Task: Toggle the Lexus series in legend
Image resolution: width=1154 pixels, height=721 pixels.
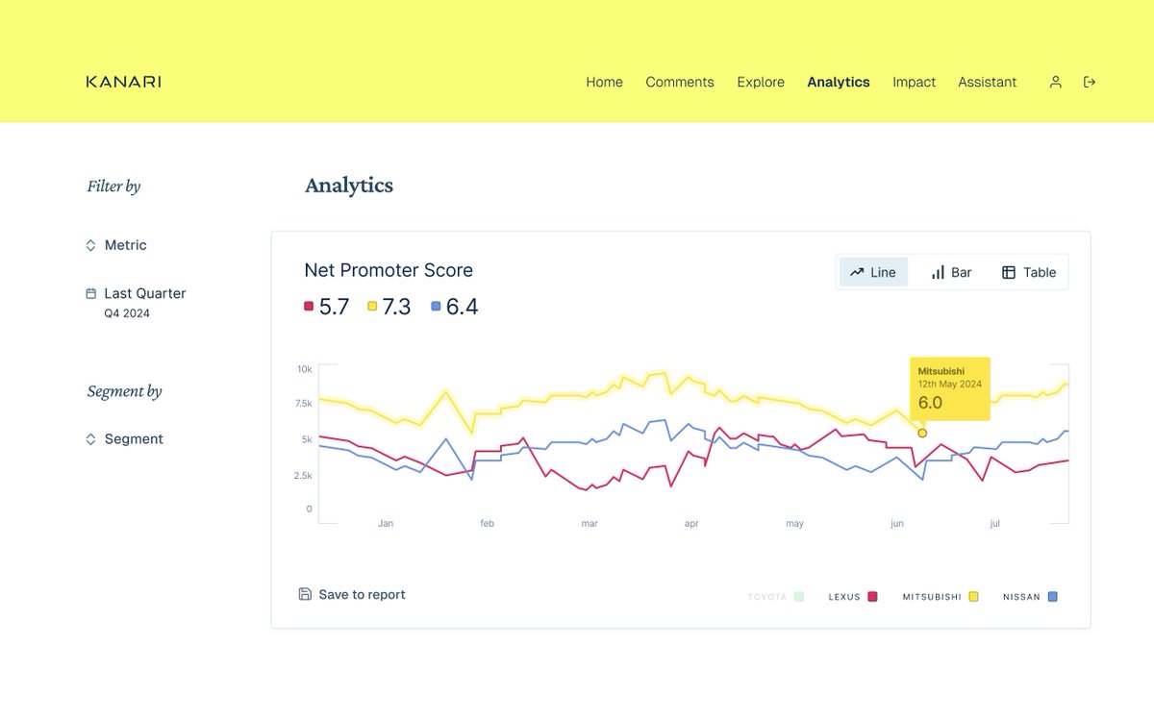Action: 853,597
